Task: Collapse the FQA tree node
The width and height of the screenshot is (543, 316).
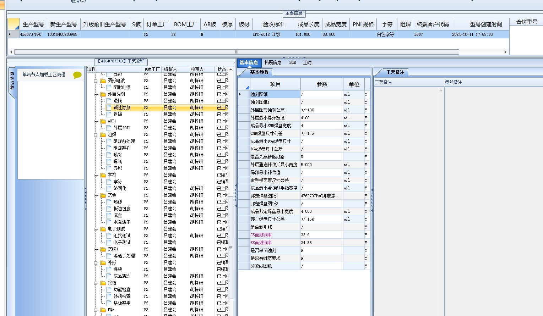Action: 96,310
